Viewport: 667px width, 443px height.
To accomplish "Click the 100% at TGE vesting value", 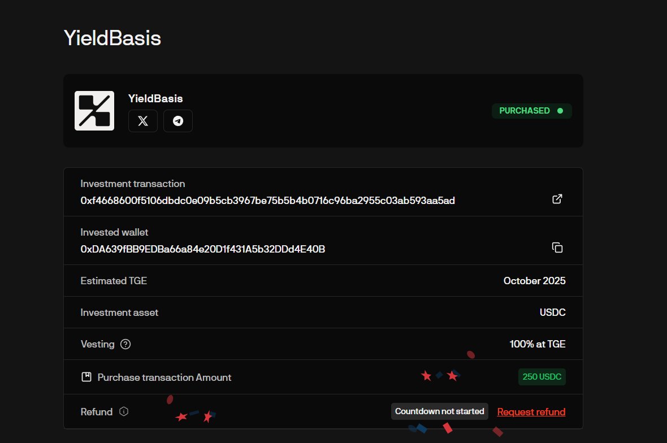I will pos(537,344).
